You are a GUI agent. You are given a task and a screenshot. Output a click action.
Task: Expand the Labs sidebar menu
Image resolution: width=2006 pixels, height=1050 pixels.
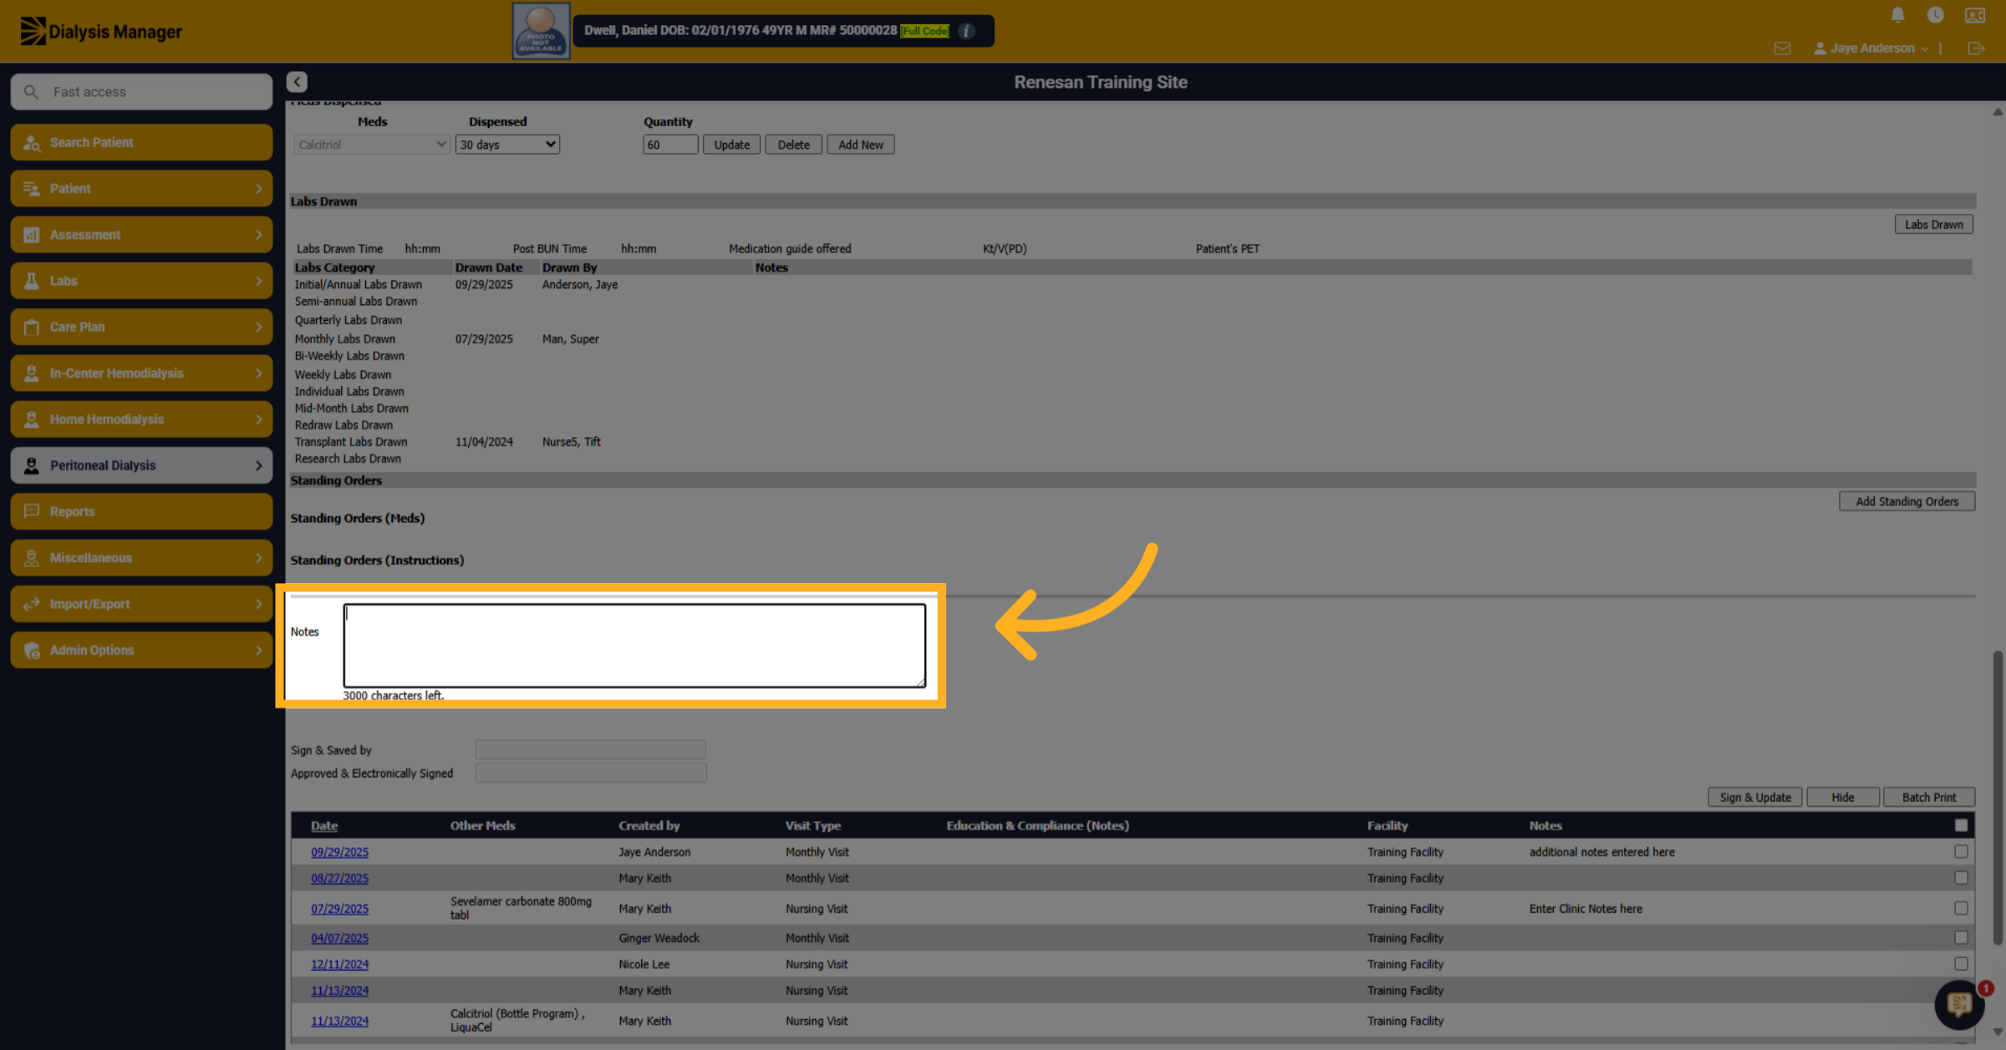pos(141,281)
